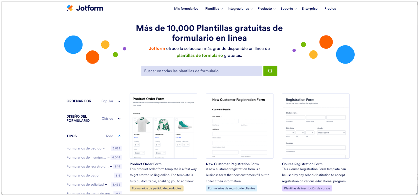Screen dimensions: 419x196
Task: Click the green search magnifier button
Action: click(270, 71)
